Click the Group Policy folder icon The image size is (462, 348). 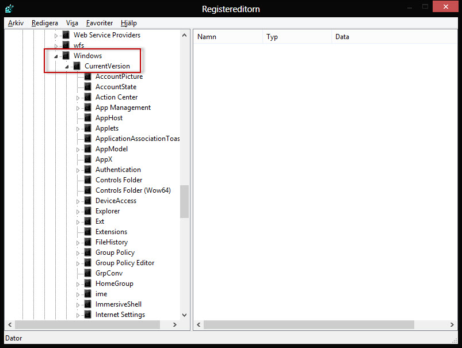pos(88,253)
